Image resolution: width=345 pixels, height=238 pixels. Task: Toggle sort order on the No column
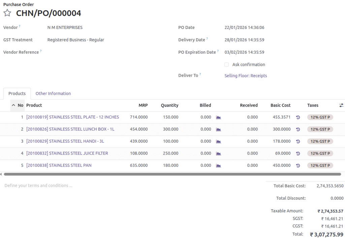point(18,105)
